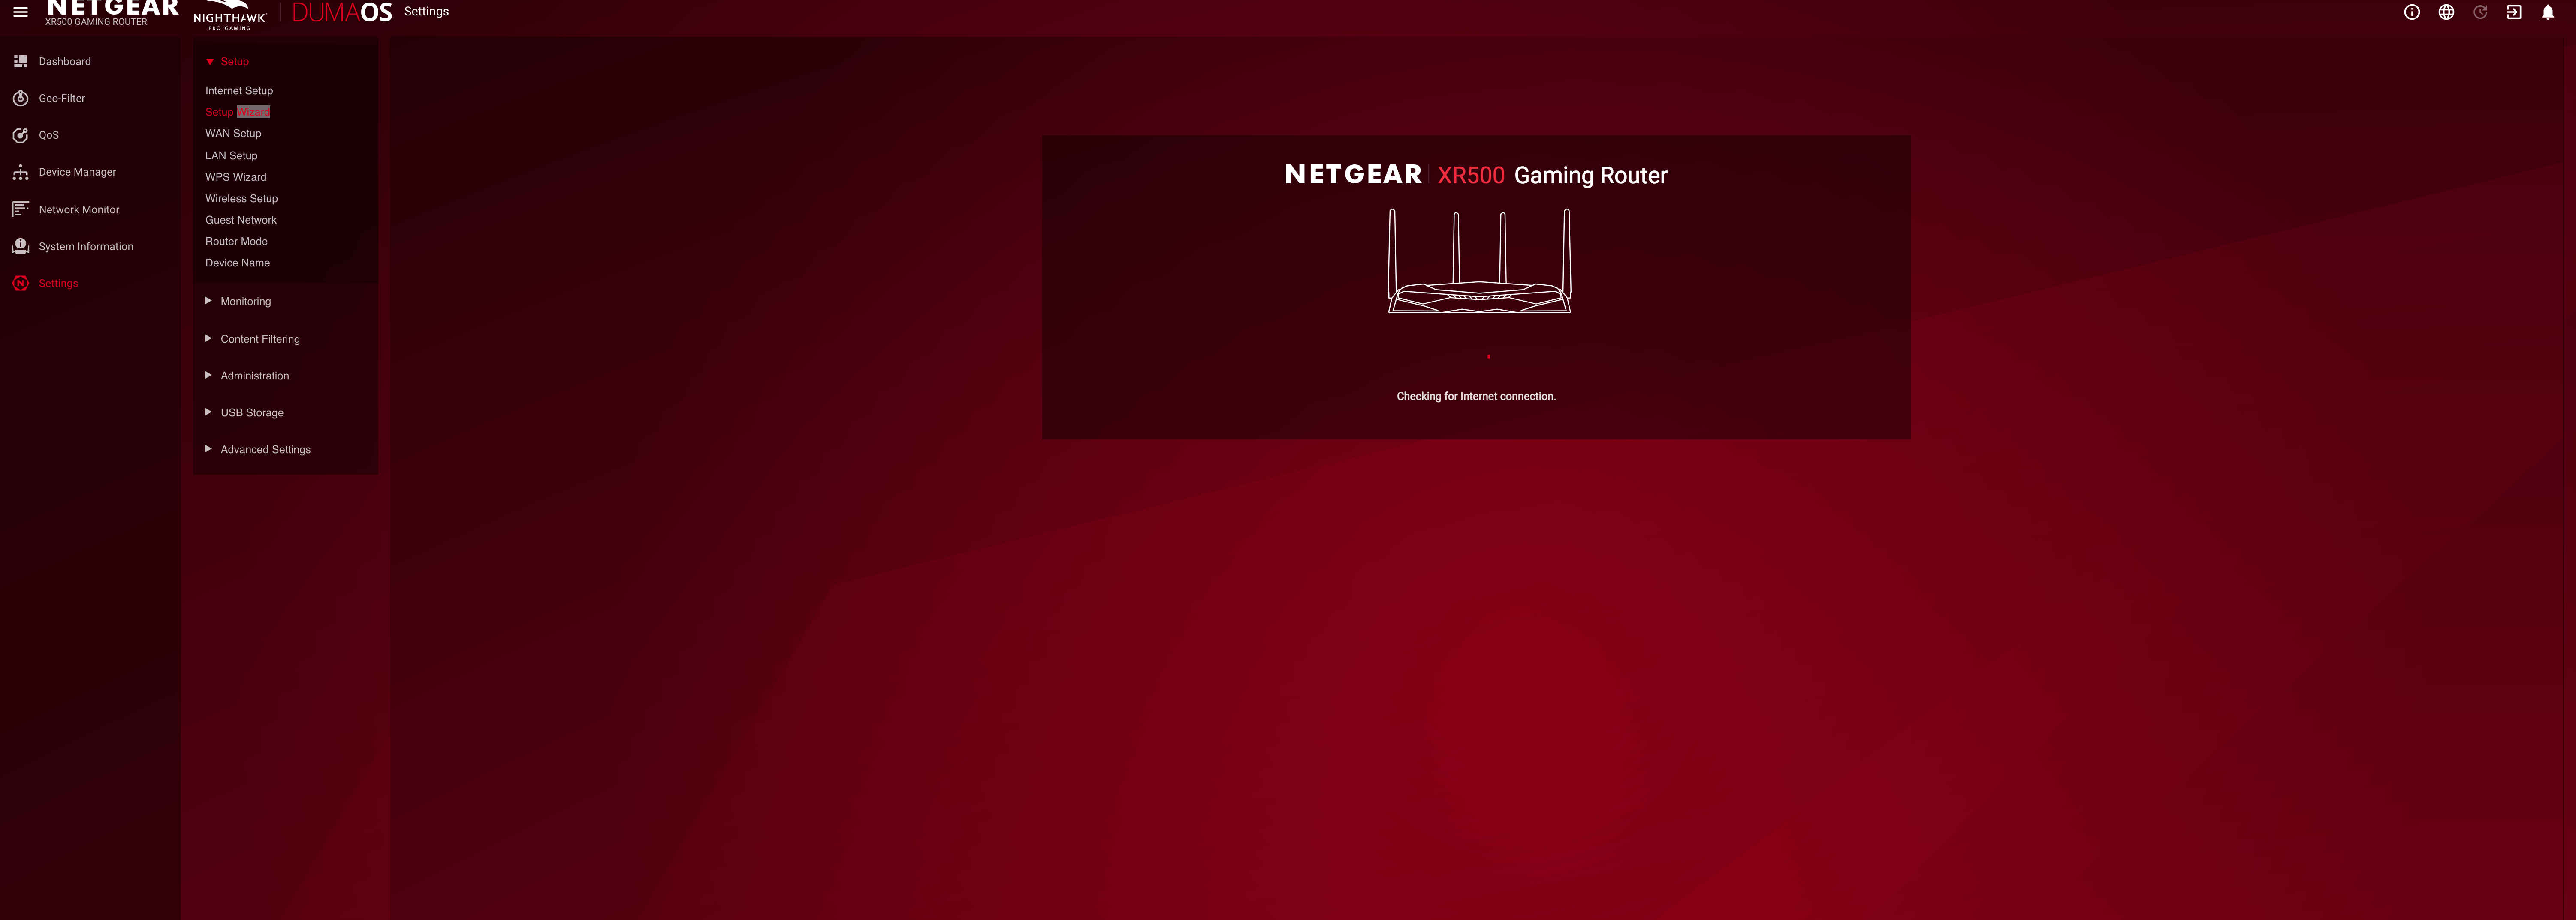Click the QoS sidebar icon
Screen dimensions: 2576x920
[x=20, y=135]
